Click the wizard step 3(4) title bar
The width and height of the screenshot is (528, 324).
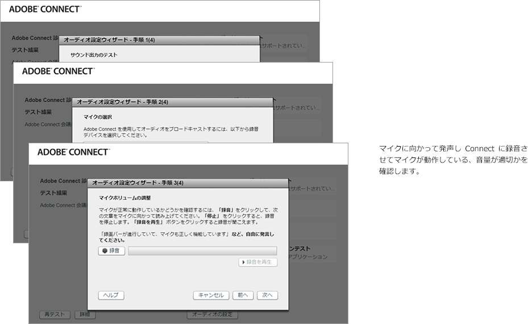pos(188,183)
